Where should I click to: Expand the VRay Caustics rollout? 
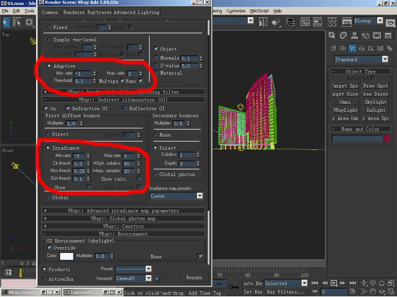[x=123, y=226]
